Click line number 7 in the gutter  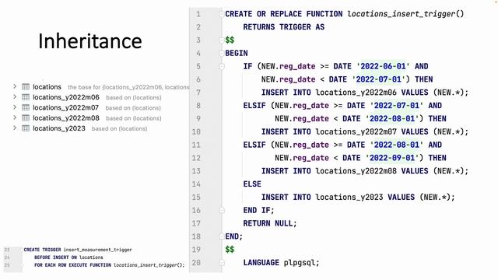coord(198,93)
